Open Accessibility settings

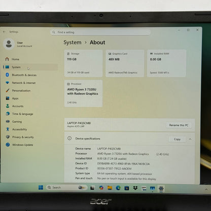(x=30, y=129)
